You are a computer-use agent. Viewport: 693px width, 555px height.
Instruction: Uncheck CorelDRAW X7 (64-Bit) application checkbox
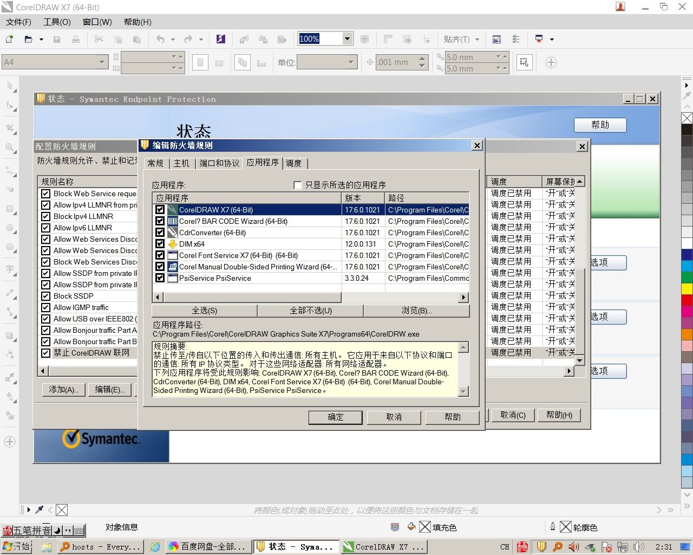pos(160,210)
